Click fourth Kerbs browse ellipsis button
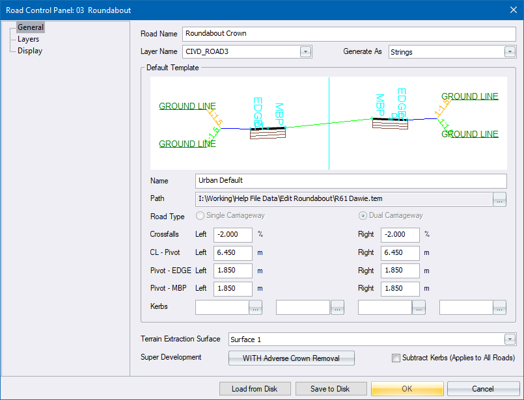The height and width of the screenshot is (400, 524). 499,308
